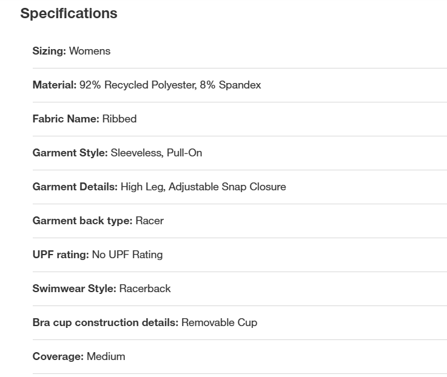Image resolution: width=447 pixels, height=377 pixels.
Task: Click the Garment Style label
Action: coord(70,153)
